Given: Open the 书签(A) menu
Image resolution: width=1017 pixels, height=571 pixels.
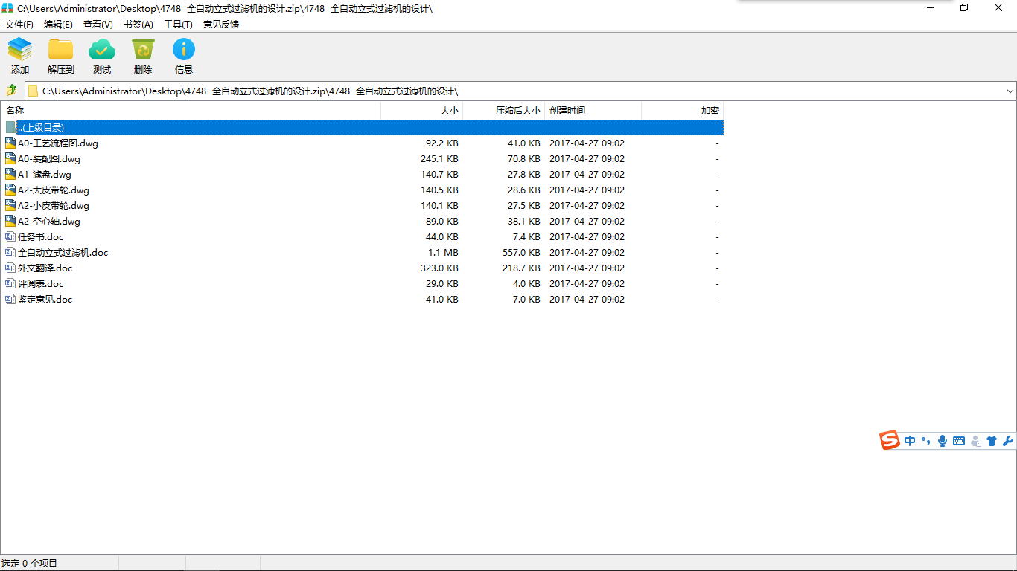Looking at the screenshot, I should 138,25.
